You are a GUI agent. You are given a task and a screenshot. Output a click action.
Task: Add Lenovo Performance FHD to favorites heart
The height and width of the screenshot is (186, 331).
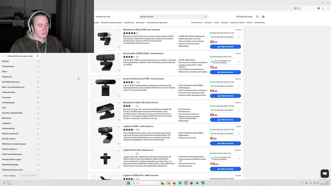click(119, 79)
